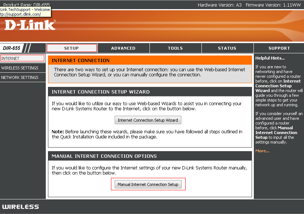This screenshot has width=304, height=214.
Task: Click the INTERNET CONNECTION SETUP WIZARD heading
Action: (101, 92)
